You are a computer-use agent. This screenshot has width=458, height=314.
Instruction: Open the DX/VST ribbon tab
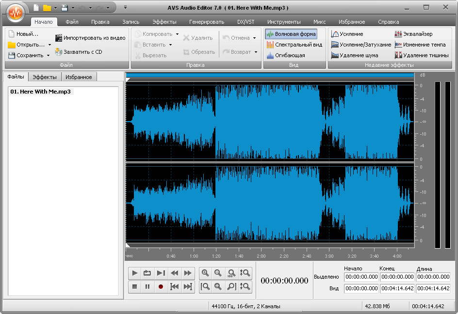tap(245, 22)
